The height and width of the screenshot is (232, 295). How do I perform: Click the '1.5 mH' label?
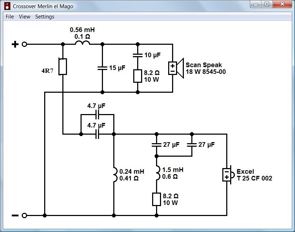(173, 170)
